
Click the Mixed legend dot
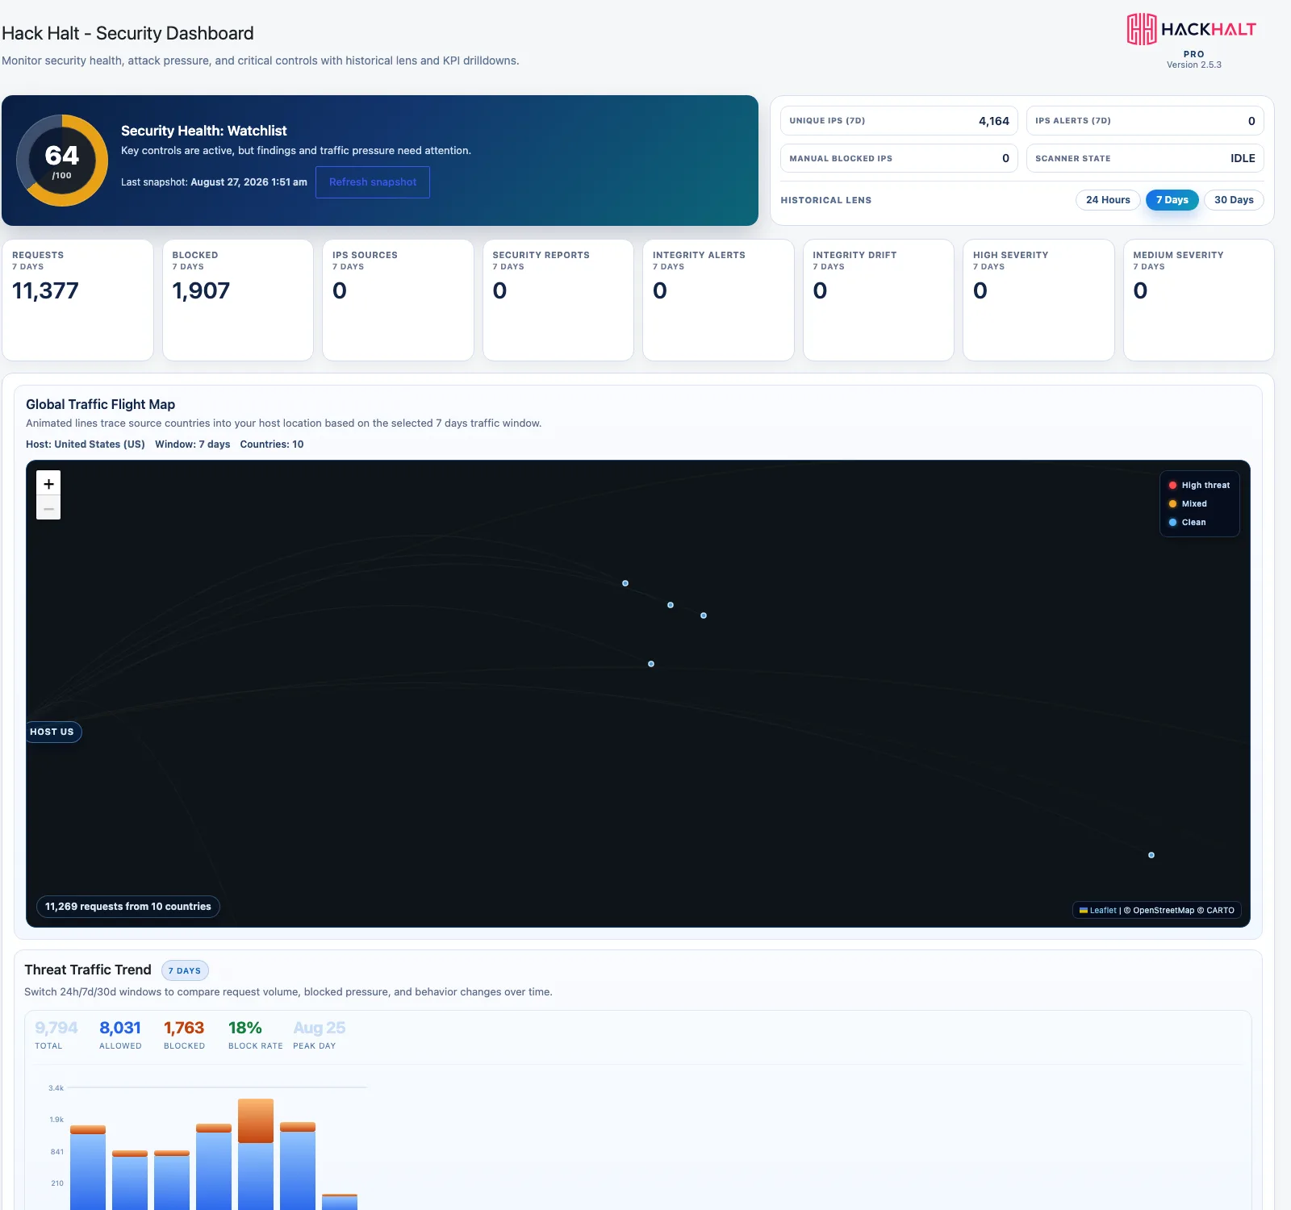(1172, 504)
